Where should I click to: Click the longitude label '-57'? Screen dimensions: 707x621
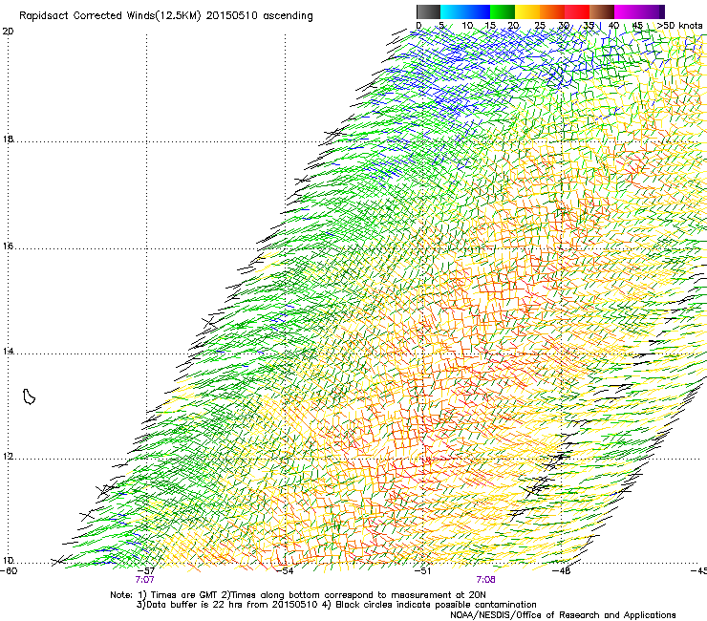146,571
